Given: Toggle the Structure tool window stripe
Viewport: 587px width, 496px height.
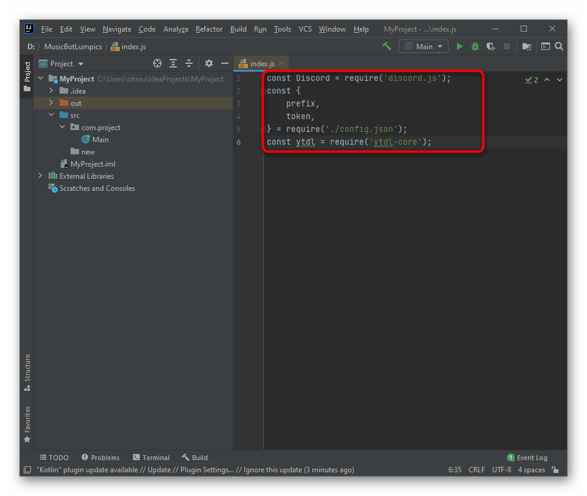Looking at the screenshot, I should (27, 372).
